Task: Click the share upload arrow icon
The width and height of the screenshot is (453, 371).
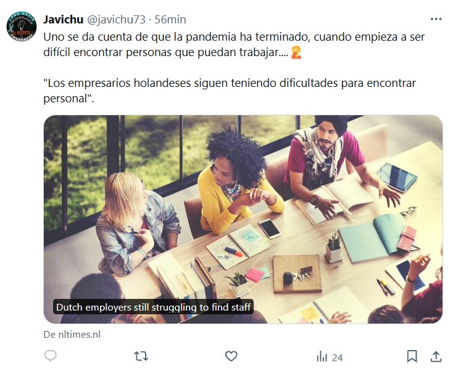Action: (436, 356)
